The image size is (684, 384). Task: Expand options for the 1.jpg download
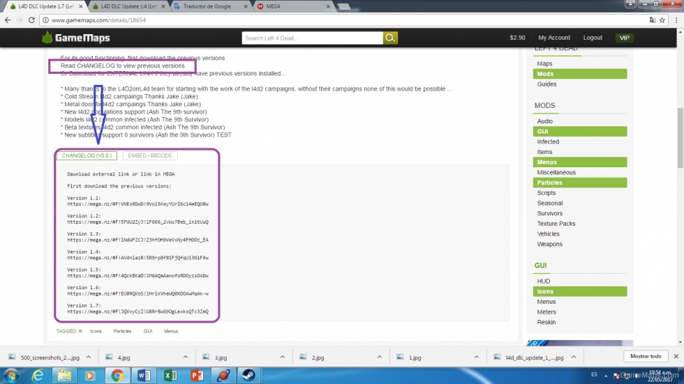tap(476, 357)
